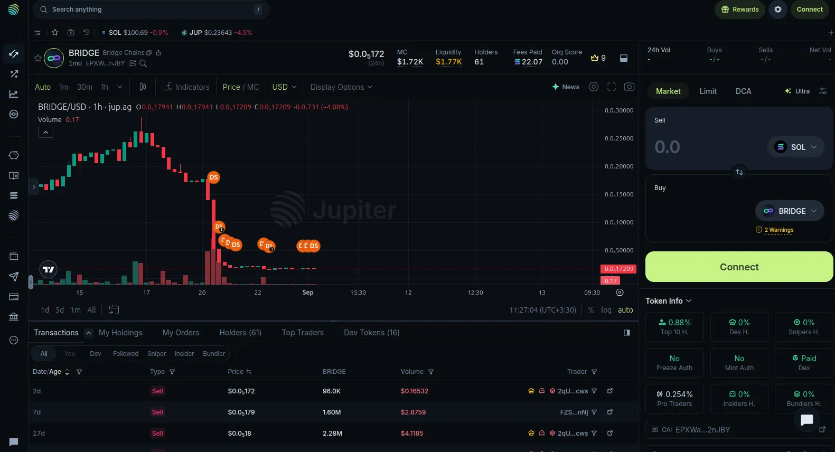Toggle the transactions panel side layout

pyautogui.click(x=627, y=333)
